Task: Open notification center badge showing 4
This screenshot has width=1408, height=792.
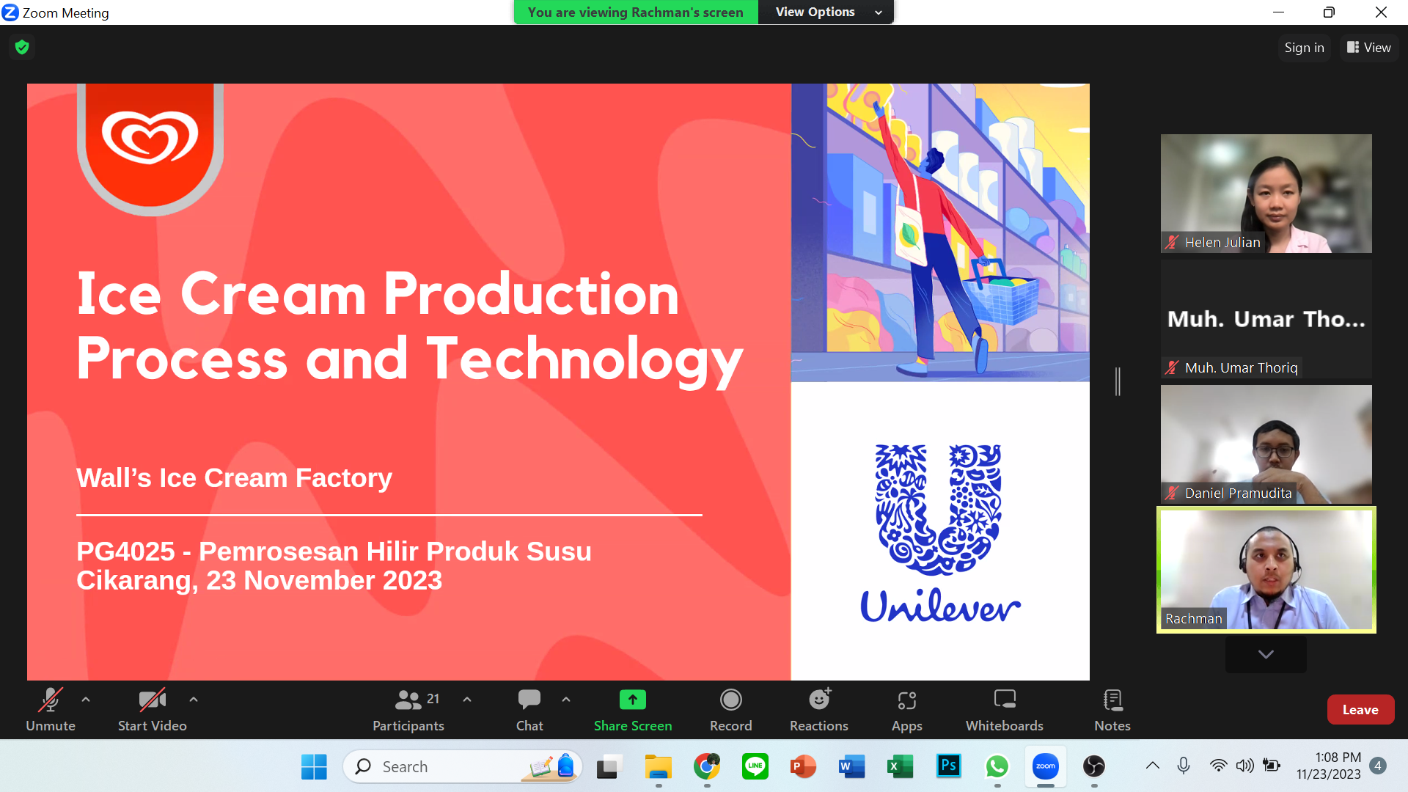Action: pos(1378,766)
